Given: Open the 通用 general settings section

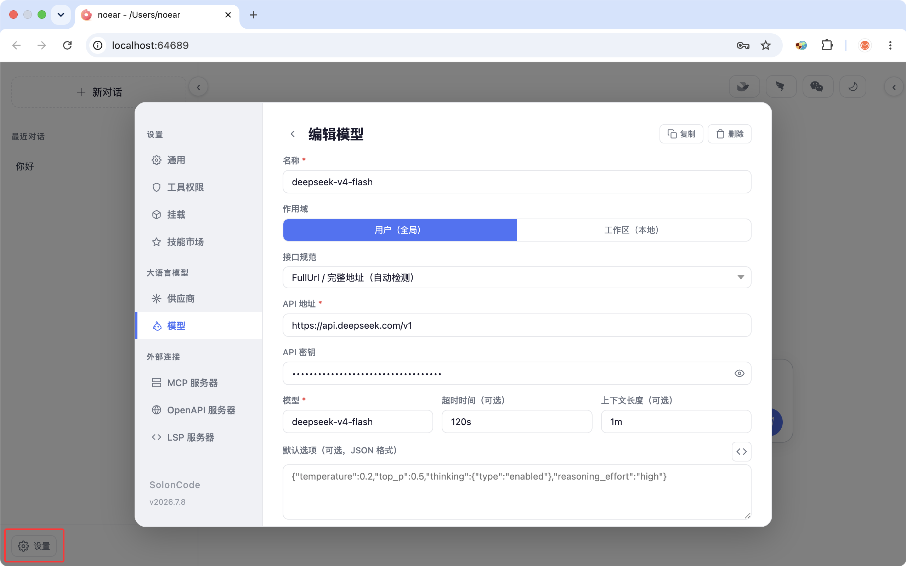Looking at the screenshot, I should (199, 160).
